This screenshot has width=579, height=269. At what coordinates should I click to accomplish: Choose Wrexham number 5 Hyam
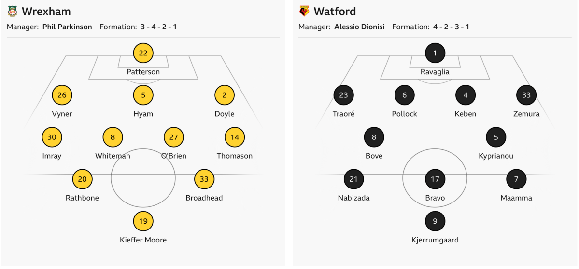pos(143,95)
